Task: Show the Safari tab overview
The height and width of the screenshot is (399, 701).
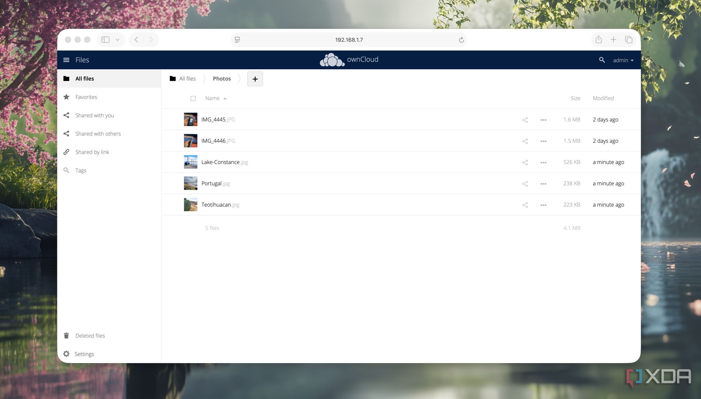Action: (x=628, y=40)
